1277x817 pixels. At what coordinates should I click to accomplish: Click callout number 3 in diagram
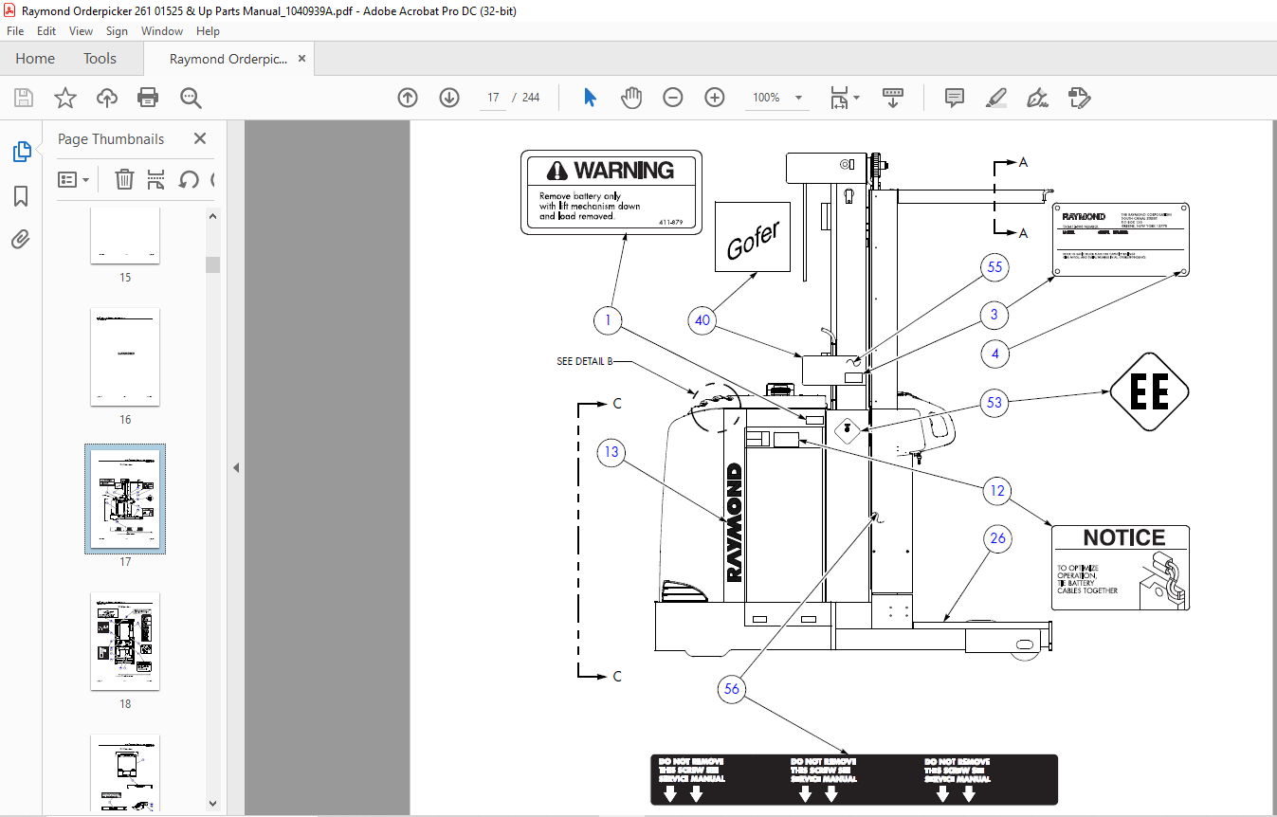[994, 314]
